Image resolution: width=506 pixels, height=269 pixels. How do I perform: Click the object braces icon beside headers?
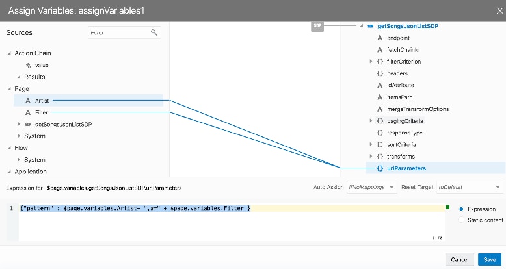380,73
